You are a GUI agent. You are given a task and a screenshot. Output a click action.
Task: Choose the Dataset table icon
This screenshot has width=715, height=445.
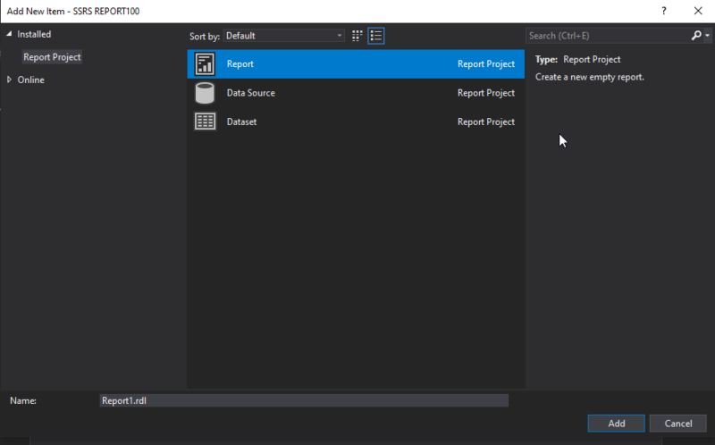coord(205,122)
